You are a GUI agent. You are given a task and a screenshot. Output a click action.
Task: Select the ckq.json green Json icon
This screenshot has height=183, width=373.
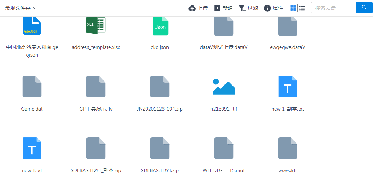pos(160,26)
